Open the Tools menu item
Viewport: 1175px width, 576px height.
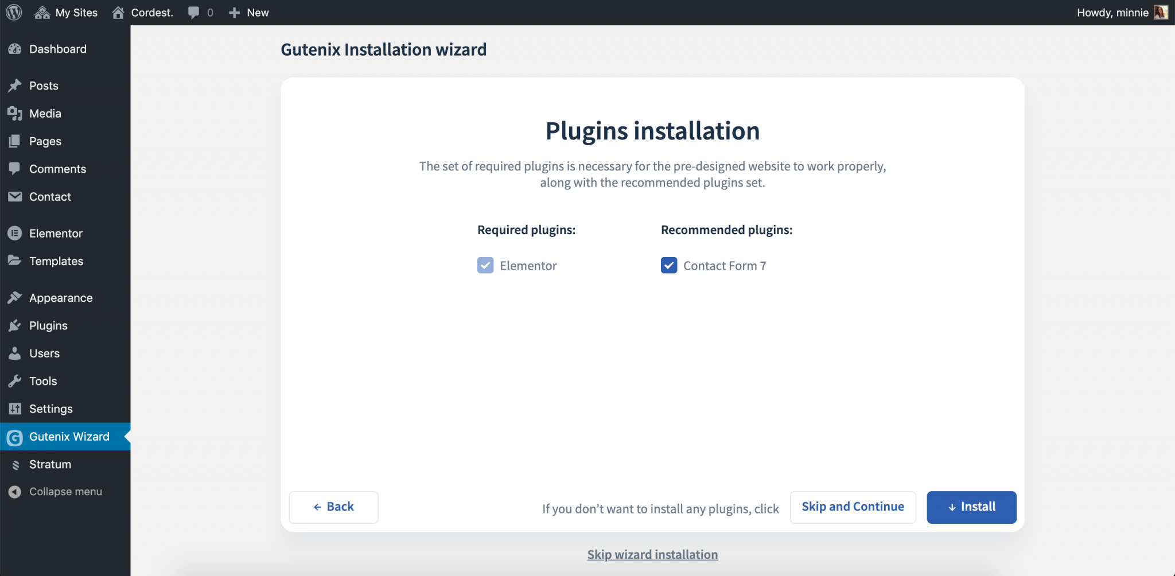coord(65,381)
